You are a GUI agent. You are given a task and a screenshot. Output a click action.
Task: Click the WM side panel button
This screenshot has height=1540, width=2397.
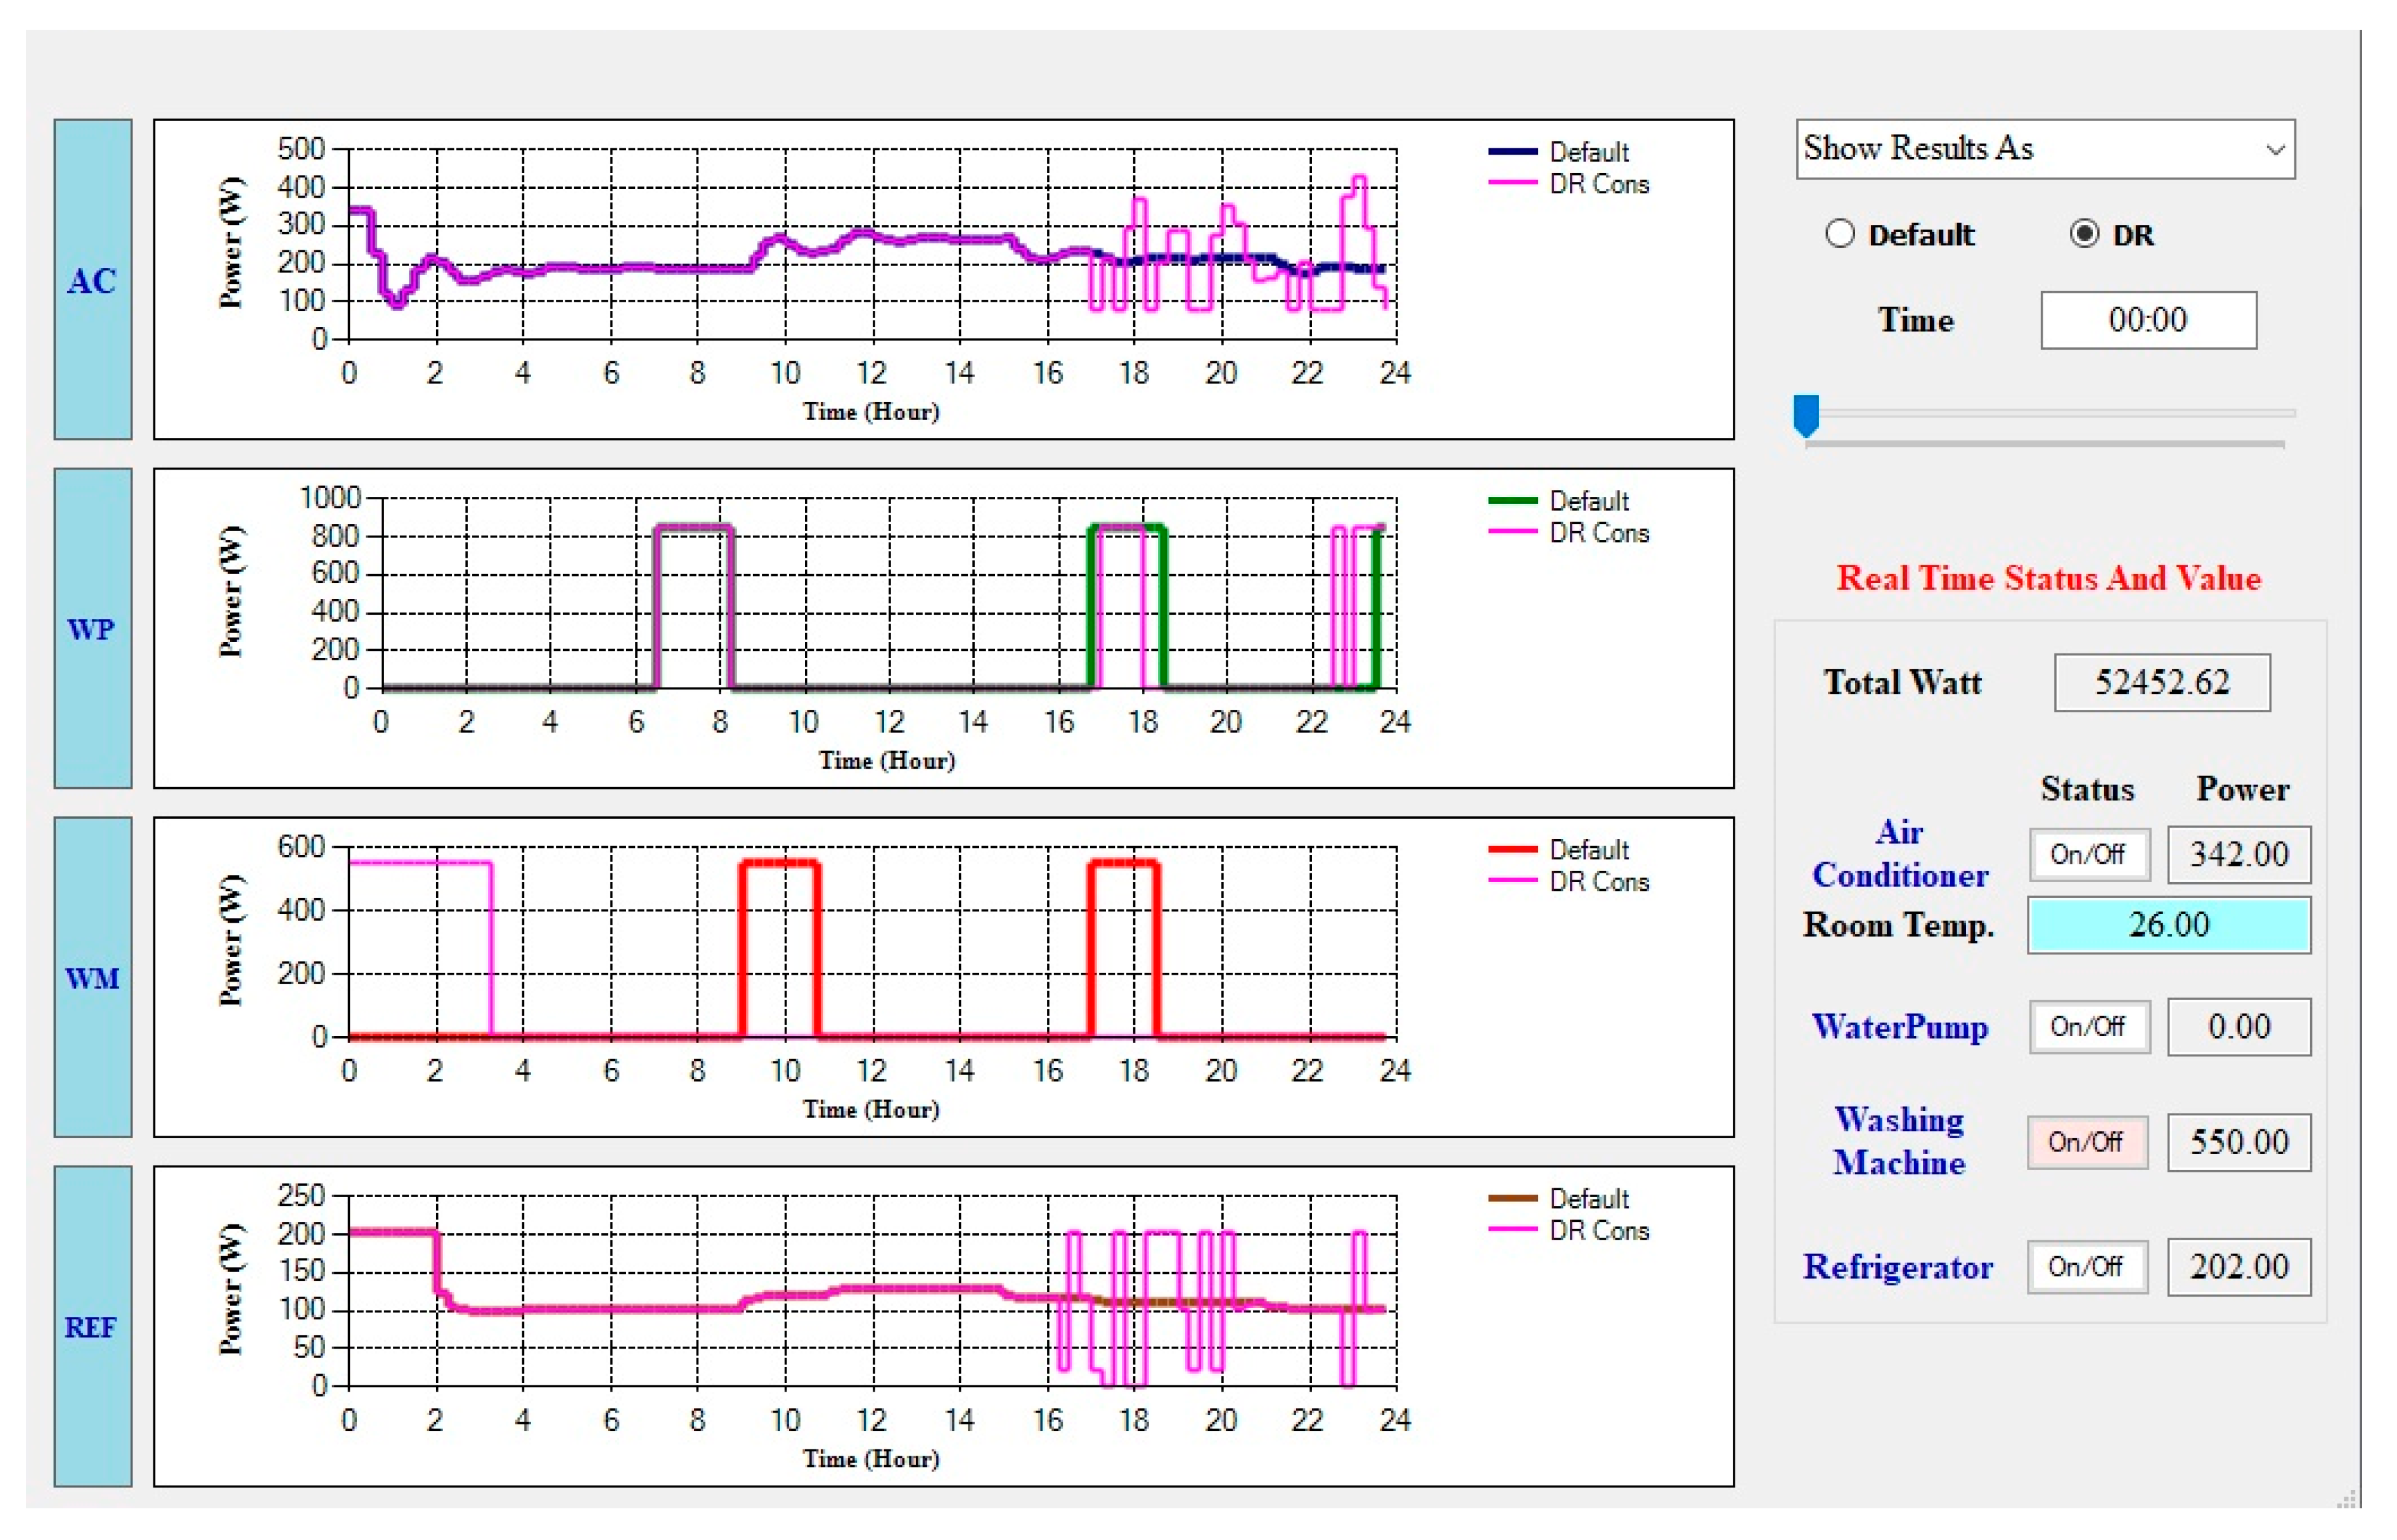pos(92,978)
